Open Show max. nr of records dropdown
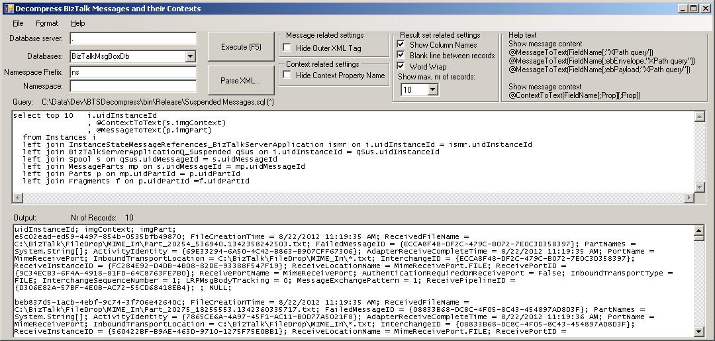This screenshot has height=341, width=715. [433, 90]
